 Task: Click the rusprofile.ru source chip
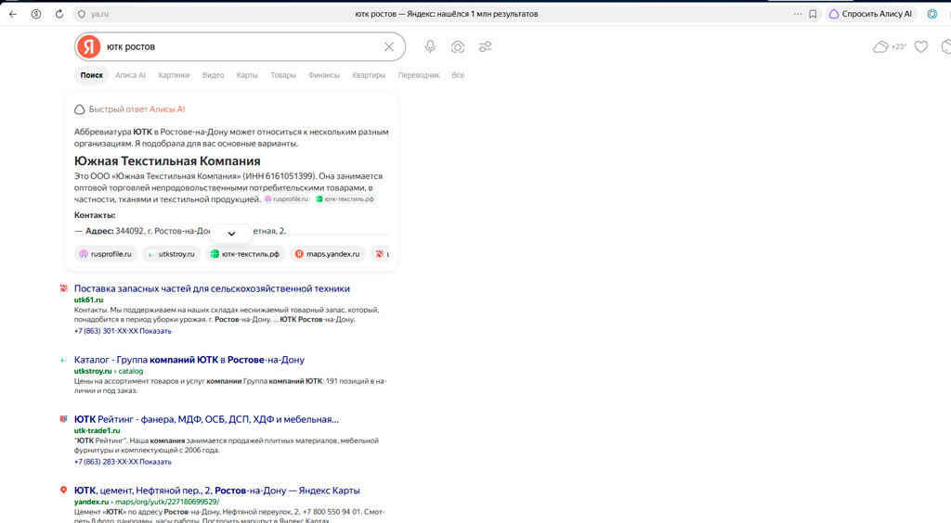click(x=106, y=254)
